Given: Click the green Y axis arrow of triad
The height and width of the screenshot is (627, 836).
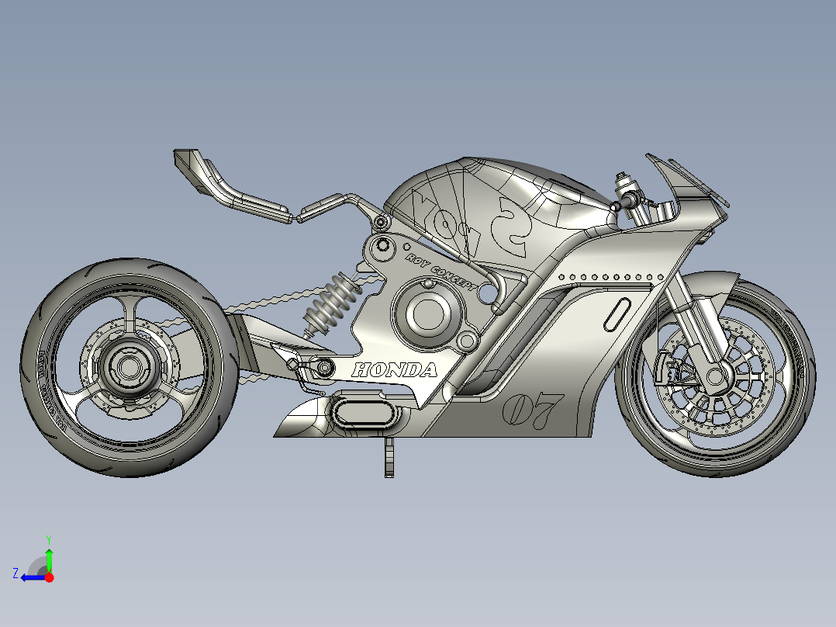Looking at the screenshot, I should [x=49, y=559].
